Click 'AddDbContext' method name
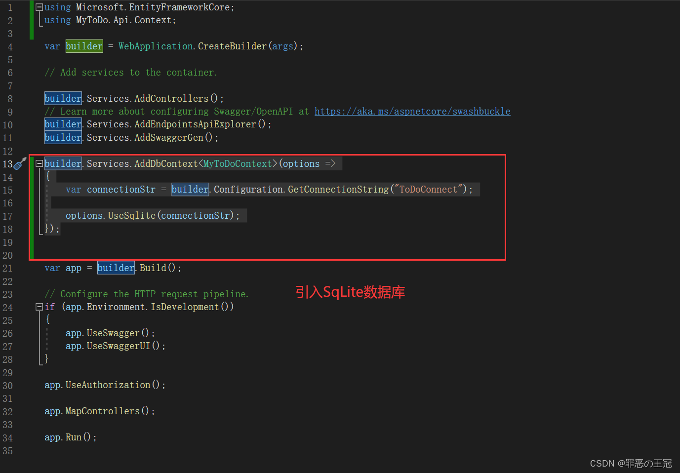Screen dimensions: 680x473 point(166,163)
